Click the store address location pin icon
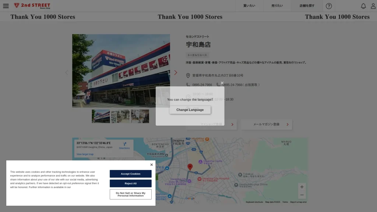This screenshot has height=212, width=377. pyautogui.click(x=188, y=75)
